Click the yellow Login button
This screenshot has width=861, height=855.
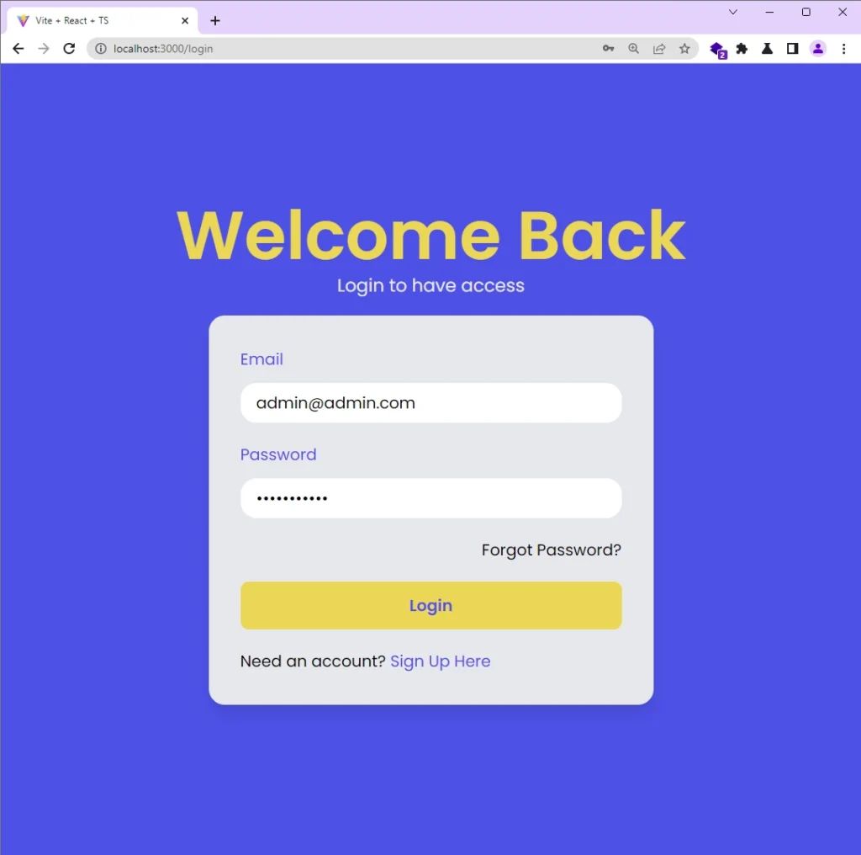click(431, 606)
